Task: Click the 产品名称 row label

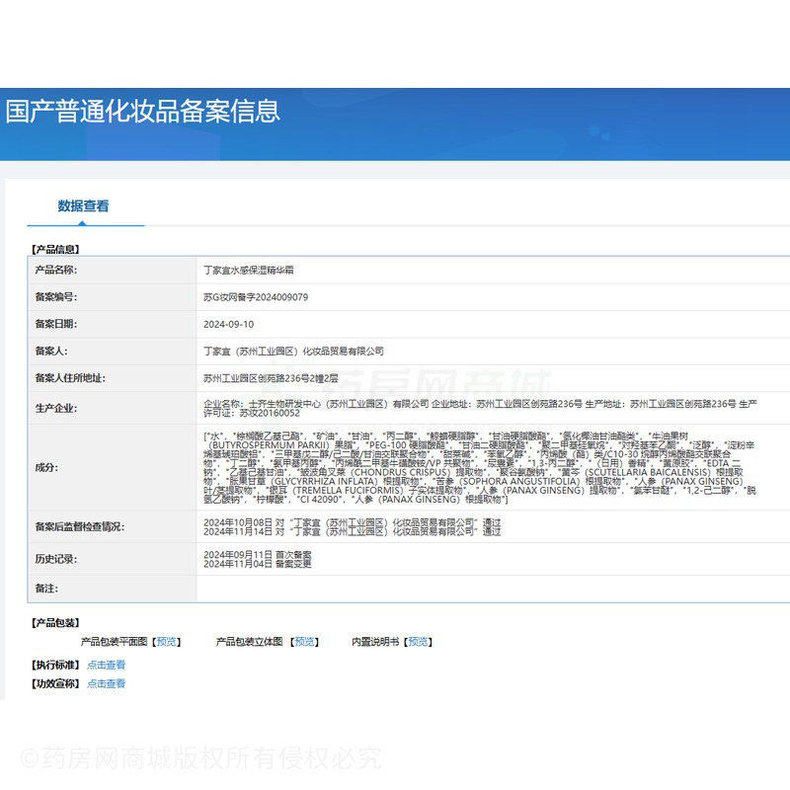Action: [x=56, y=270]
